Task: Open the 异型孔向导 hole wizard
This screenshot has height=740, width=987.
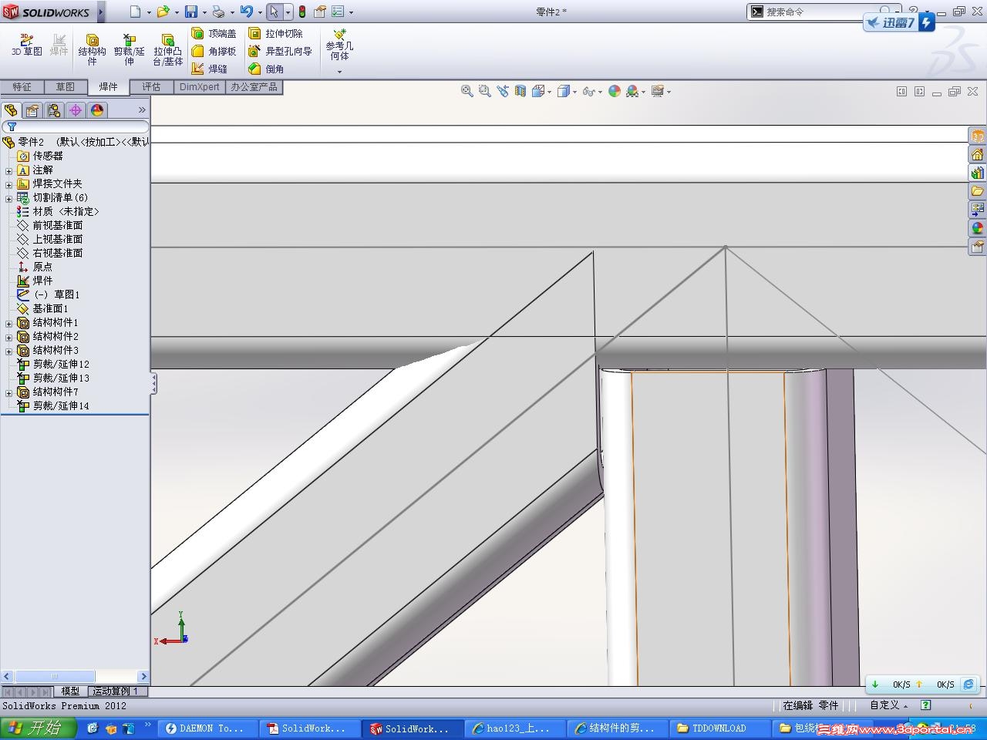Action: pos(280,51)
